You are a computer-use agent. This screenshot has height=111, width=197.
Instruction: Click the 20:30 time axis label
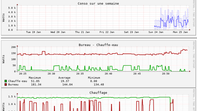click(51, 74)
